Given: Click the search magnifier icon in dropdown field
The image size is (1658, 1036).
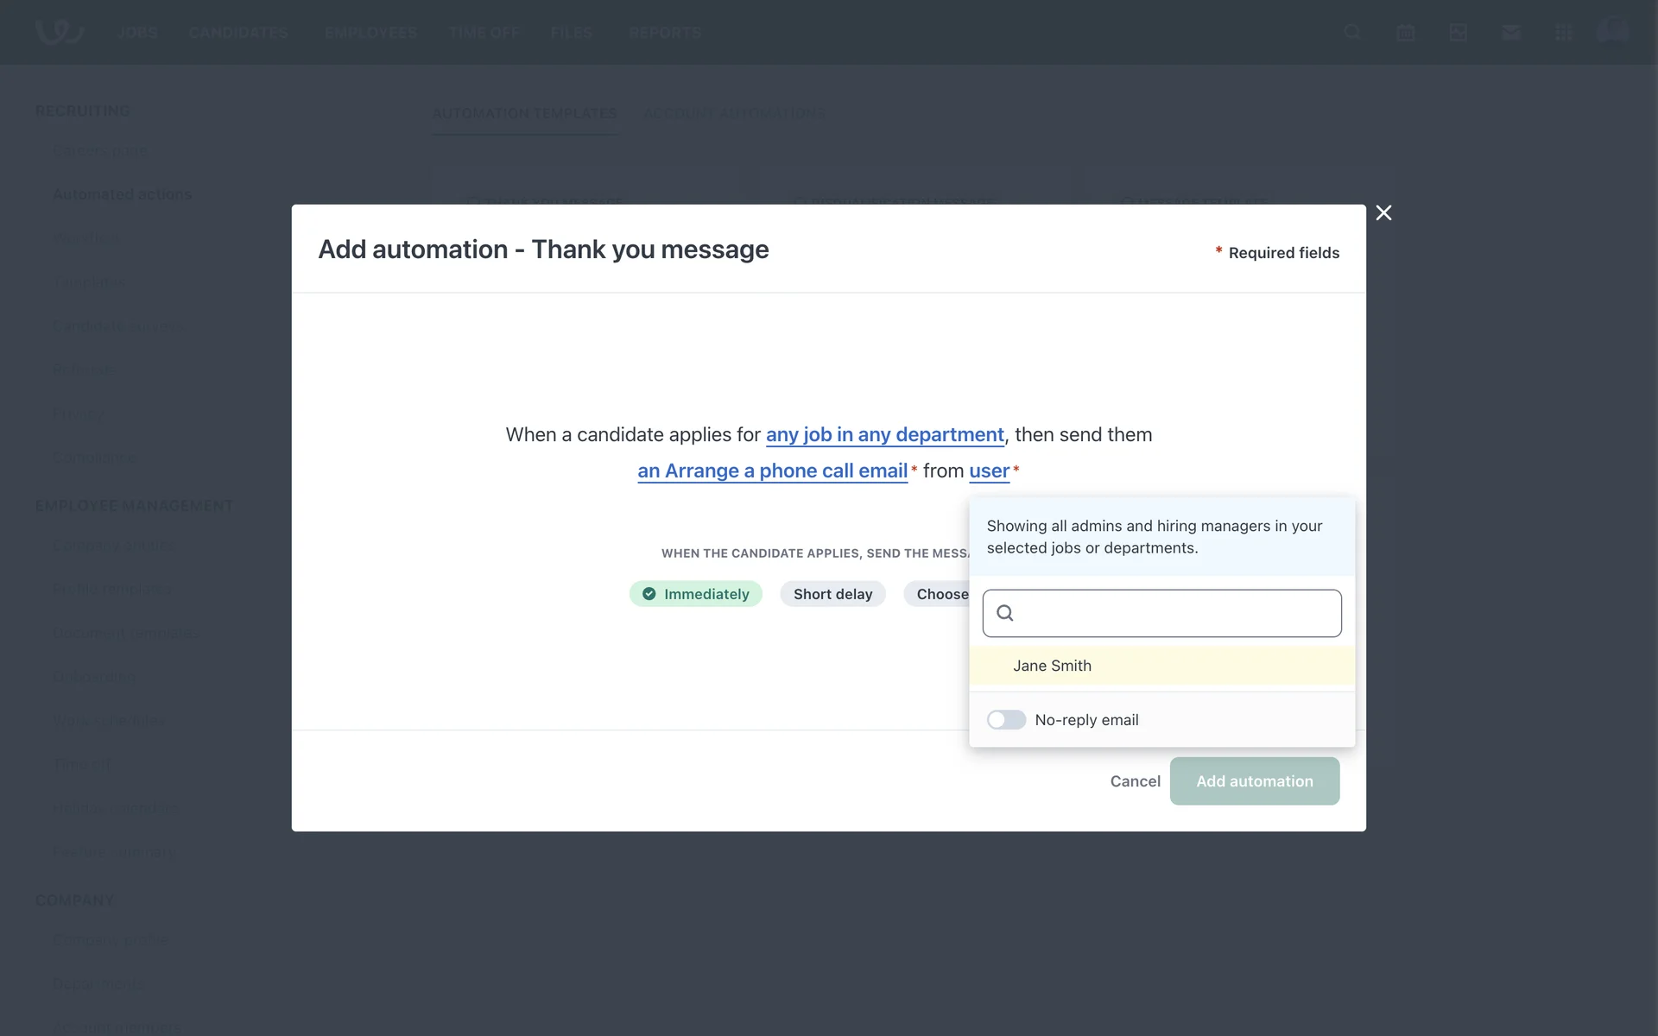Looking at the screenshot, I should (x=1004, y=613).
